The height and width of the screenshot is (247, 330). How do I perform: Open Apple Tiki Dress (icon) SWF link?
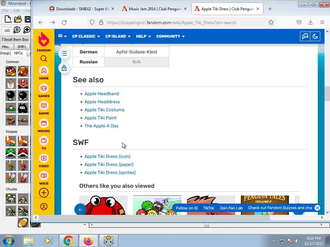(107, 157)
